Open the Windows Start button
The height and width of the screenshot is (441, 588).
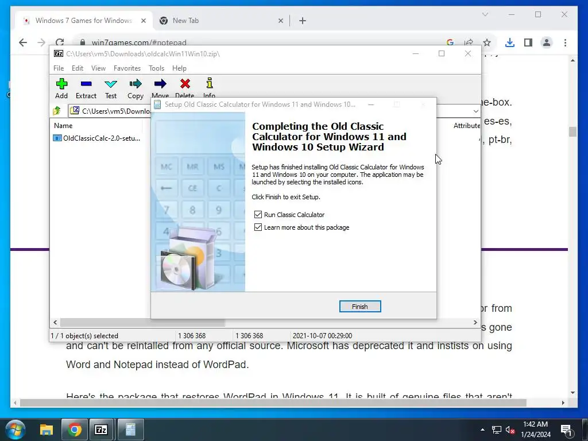click(16, 430)
